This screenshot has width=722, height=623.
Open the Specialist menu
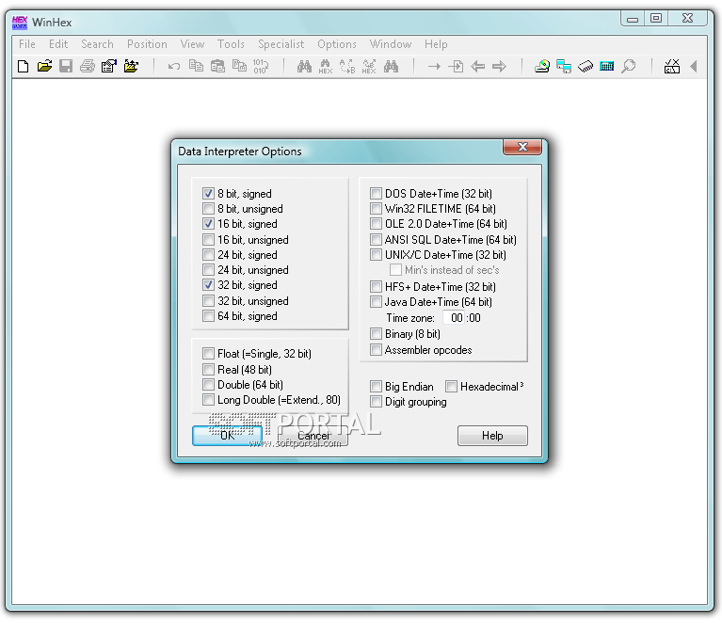tap(281, 44)
